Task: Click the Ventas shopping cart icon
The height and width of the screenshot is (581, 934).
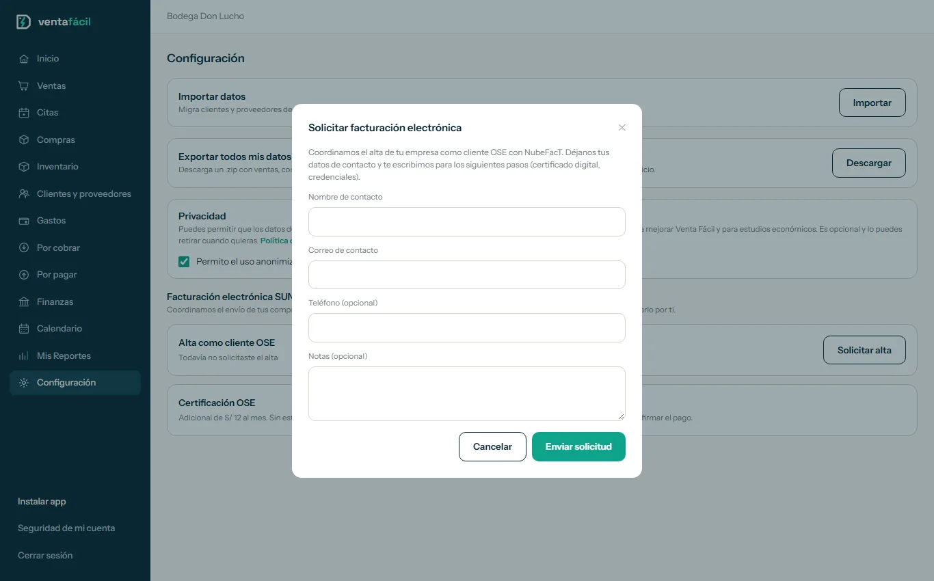Action: [24, 86]
